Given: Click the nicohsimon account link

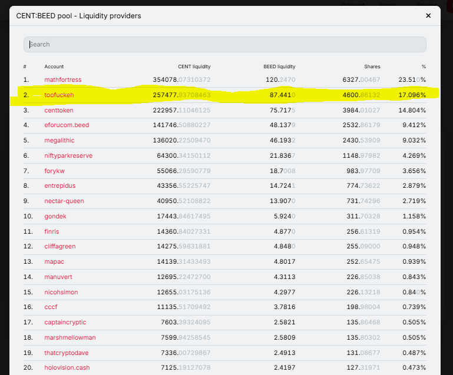Looking at the screenshot, I should [x=61, y=293].
